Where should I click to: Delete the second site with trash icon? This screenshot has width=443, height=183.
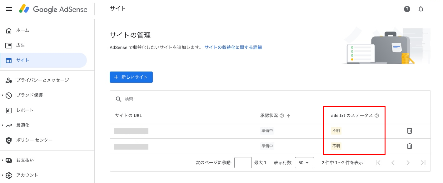point(410,146)
